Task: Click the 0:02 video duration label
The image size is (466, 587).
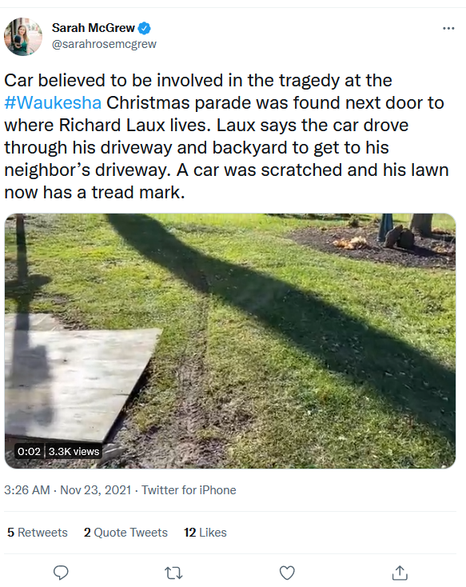Action: pos(29,452)
